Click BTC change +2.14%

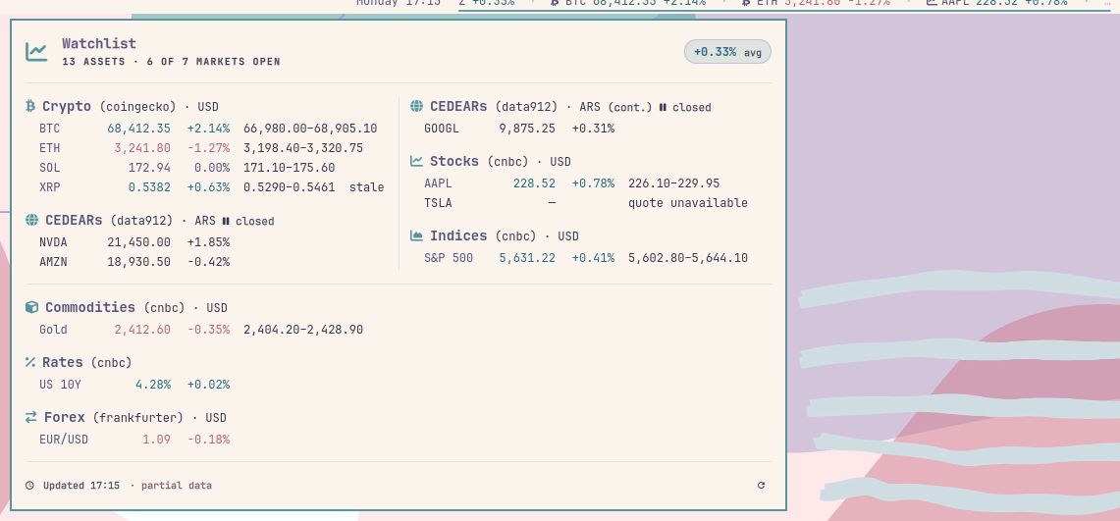tap(208, 129)
